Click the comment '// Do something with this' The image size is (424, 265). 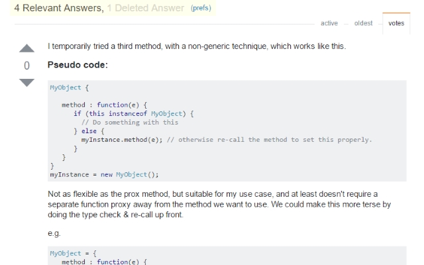pos(130,122)
